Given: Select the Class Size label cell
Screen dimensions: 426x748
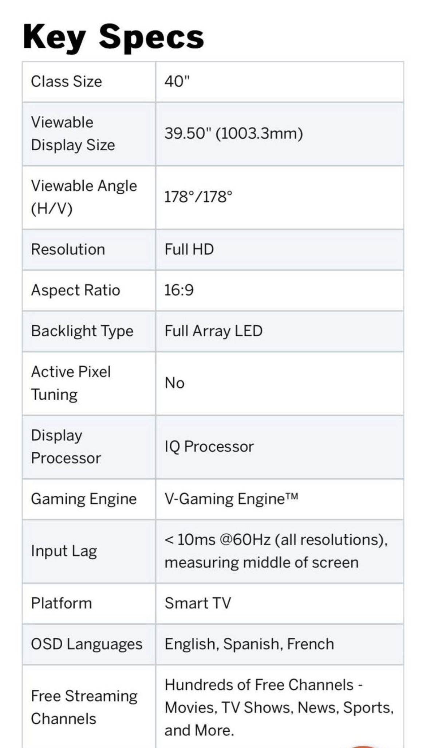Looking at the screenshot, I should coord(89,82).
